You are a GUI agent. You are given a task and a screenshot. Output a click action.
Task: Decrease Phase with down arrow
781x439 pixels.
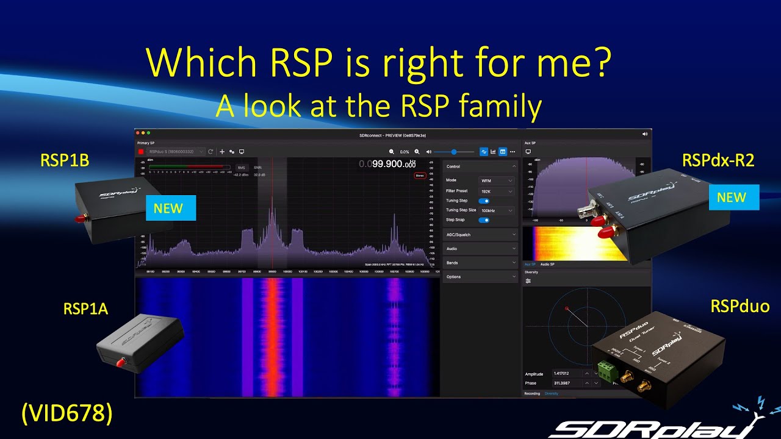point(596,383)
